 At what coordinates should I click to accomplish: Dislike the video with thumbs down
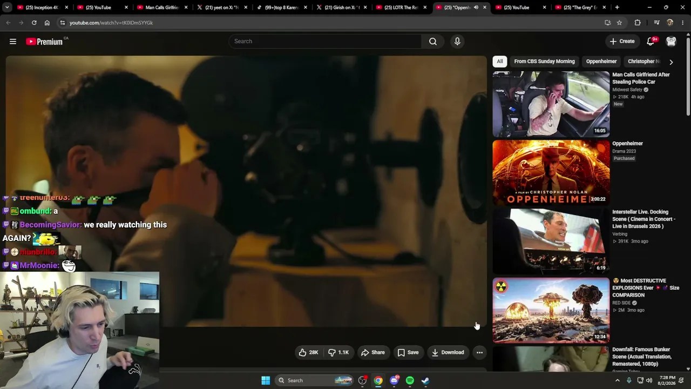338,352
